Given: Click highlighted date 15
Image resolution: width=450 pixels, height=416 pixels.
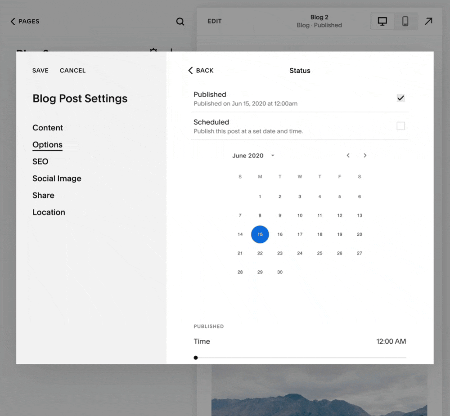Looking at the screenshot, I should [x=260, y=234].
